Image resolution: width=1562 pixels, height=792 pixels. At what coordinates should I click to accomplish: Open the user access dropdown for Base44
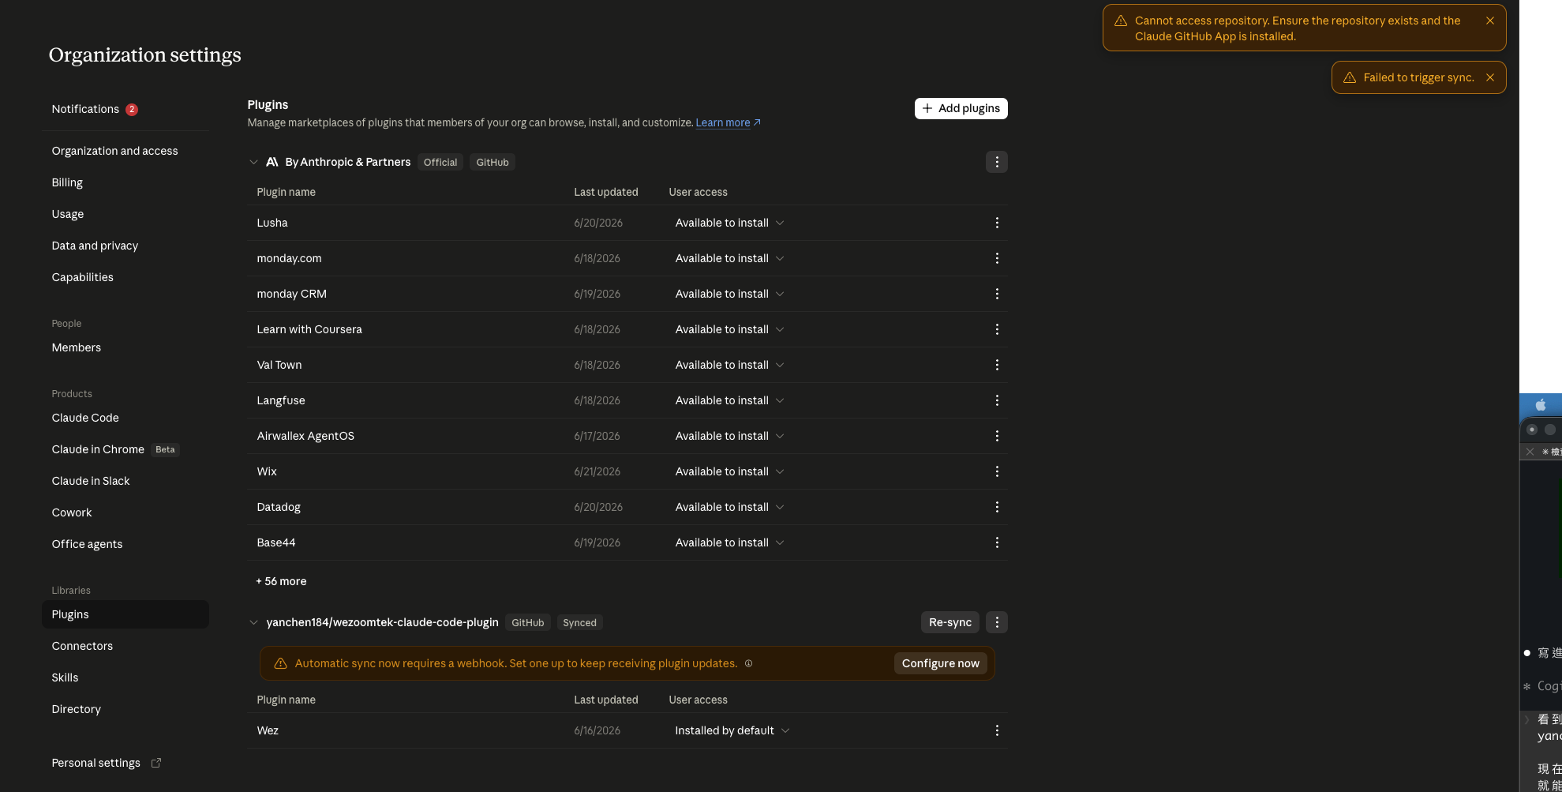729,542
